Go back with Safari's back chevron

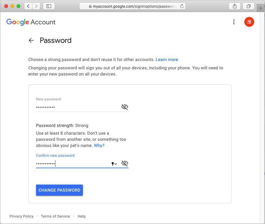28,6
